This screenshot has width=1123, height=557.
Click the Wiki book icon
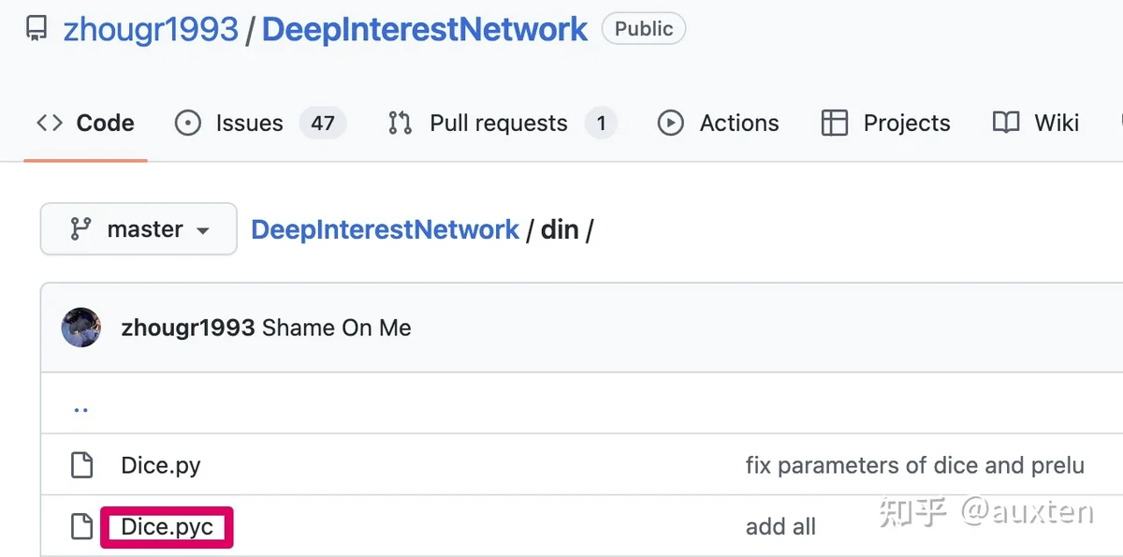(x=1006, y=123)
